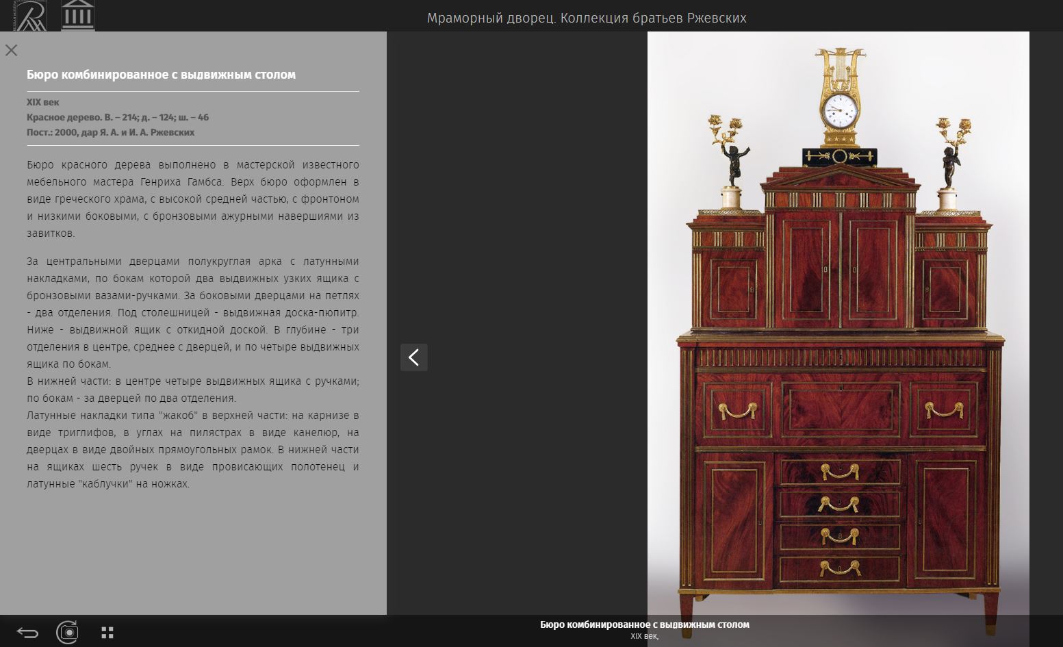Screen dimensions: 1063x647
Task: Collapse panel with the left chevron arrow
Action: pyautogui.click(x=413, y=357)
